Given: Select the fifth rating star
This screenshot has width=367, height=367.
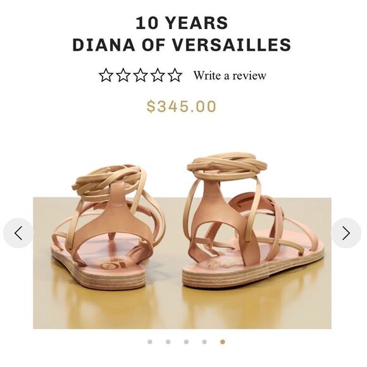Looking at the screenshot, I should coord(175,75).
